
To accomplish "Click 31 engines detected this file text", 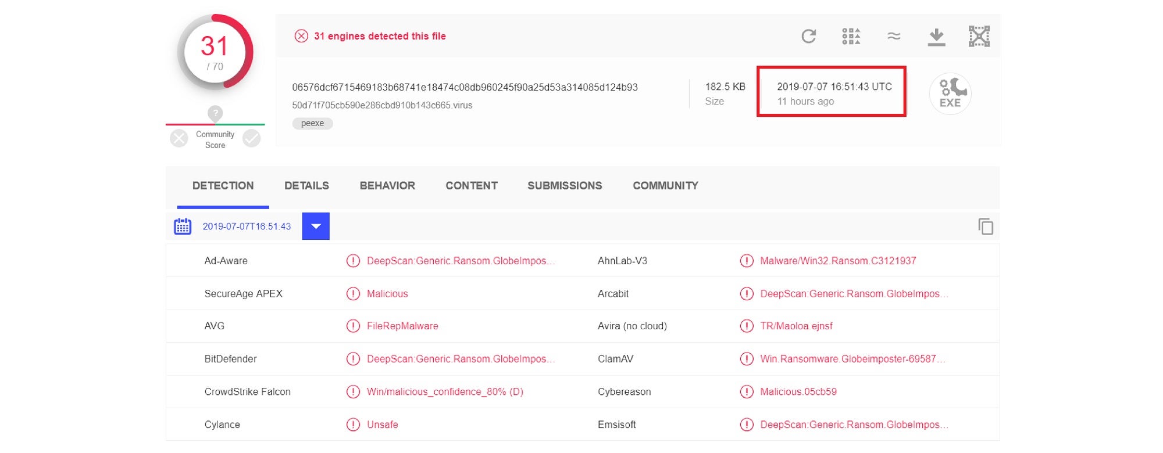I will tap(380, 36).
